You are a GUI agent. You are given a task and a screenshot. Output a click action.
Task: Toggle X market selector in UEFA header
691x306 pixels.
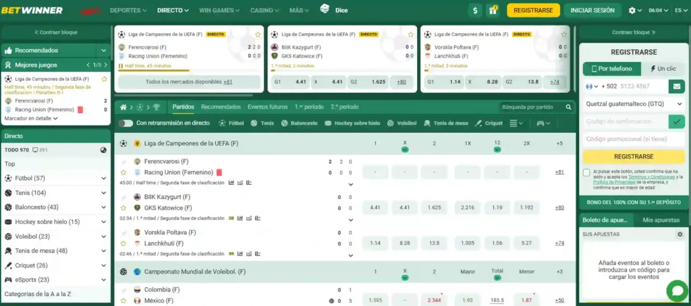coord(405,150)
